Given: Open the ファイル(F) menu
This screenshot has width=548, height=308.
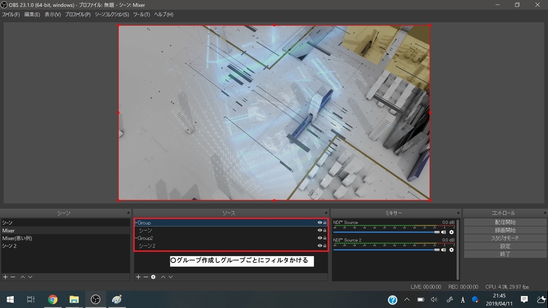Looking at the screenshot, I should click(x=11, y=15).
